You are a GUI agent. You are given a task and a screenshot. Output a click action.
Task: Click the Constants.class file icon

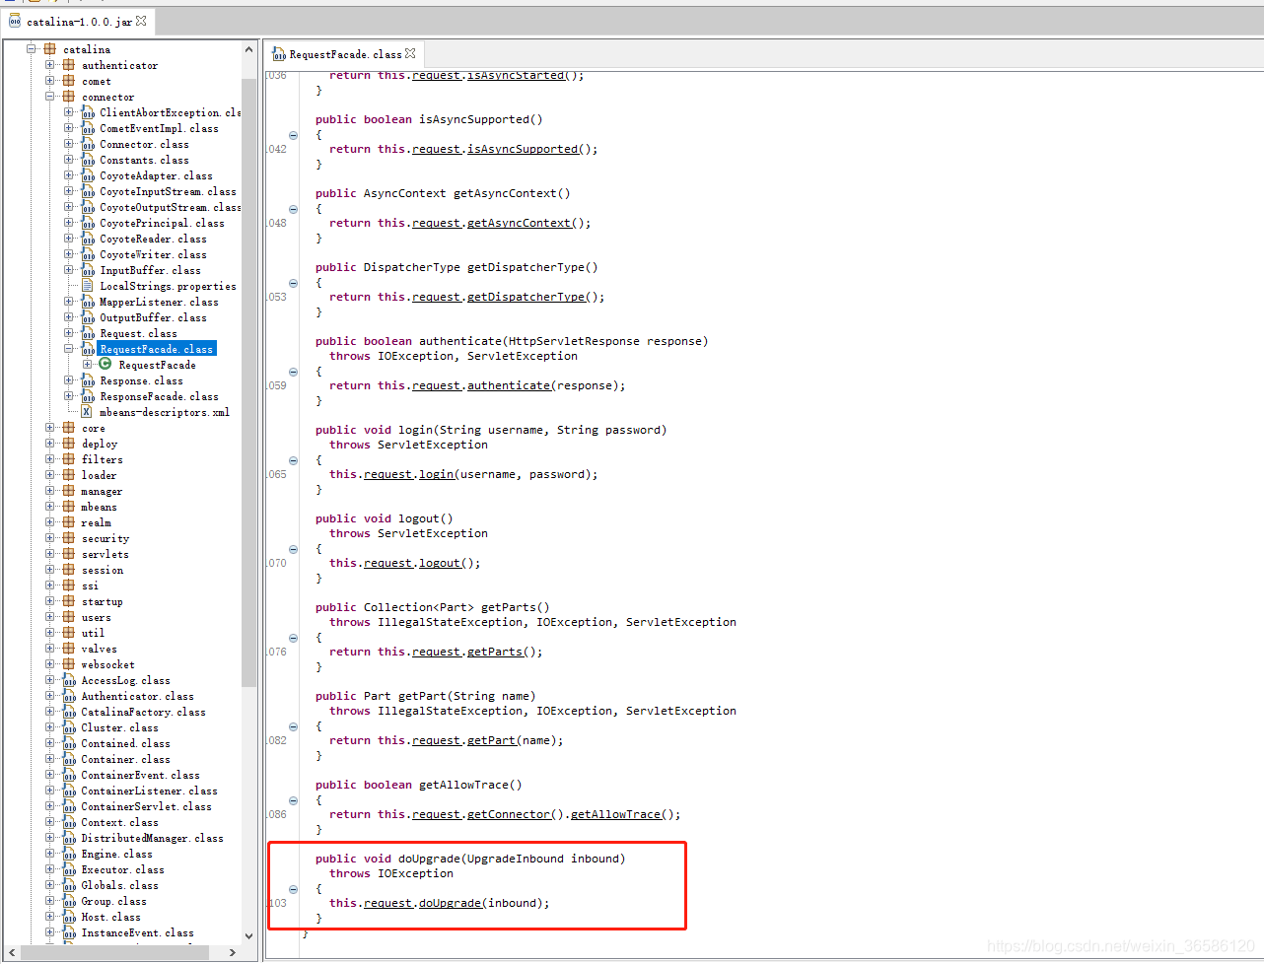[x=88, y=160]
